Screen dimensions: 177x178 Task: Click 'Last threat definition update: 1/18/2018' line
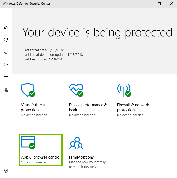(x=53, y=54)
